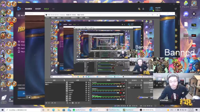Adjust the muted track volume slider
This screenshot has width=200, height=112.
point(105,93)
